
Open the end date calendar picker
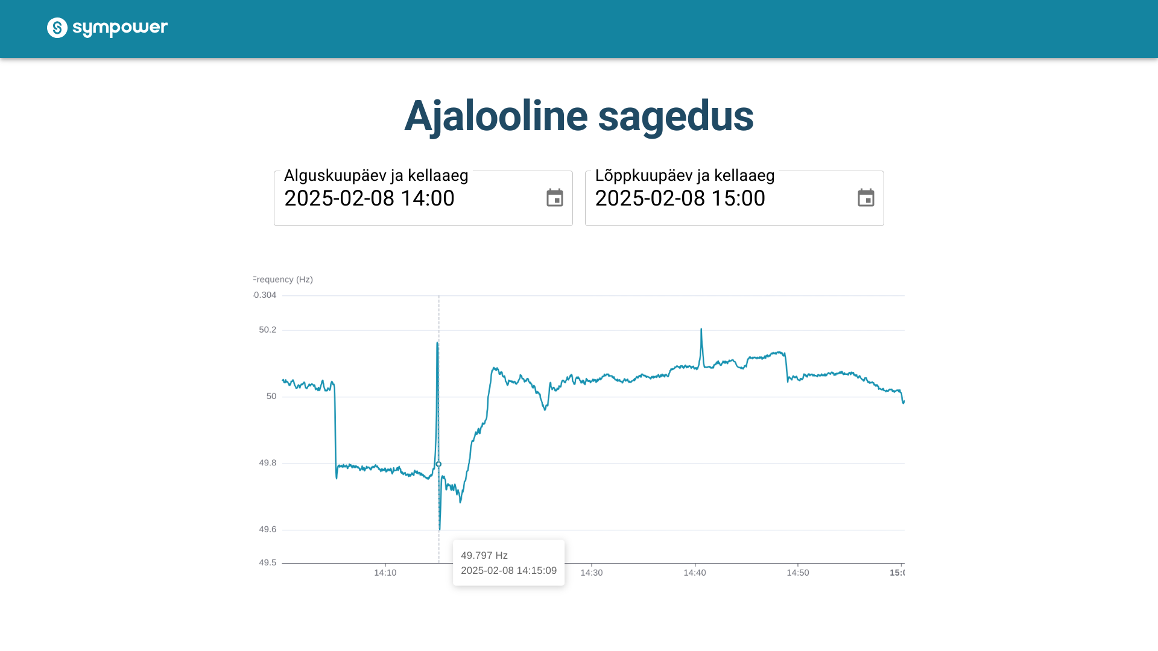tap(865, 198)
